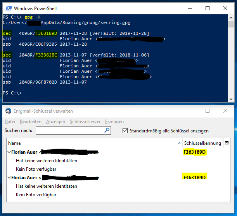The width and height of the screenshot is (237, 216).
Task: Click the PowerShell scrollbar thumb
Action: click(231, 24)
